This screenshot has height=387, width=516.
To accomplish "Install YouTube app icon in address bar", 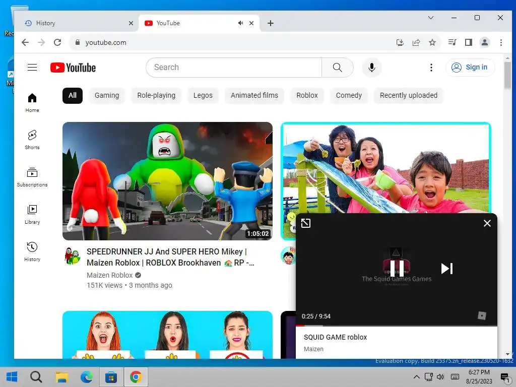I will (400, 42).
